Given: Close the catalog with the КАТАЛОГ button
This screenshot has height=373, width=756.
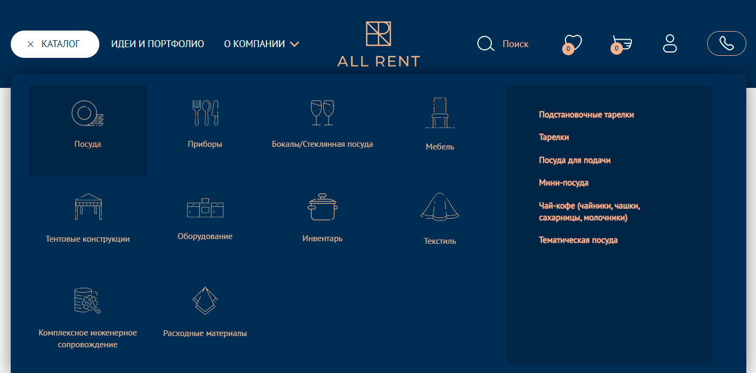Looking at the screenshot, I should pyautogui.click(x=55, y=44).
